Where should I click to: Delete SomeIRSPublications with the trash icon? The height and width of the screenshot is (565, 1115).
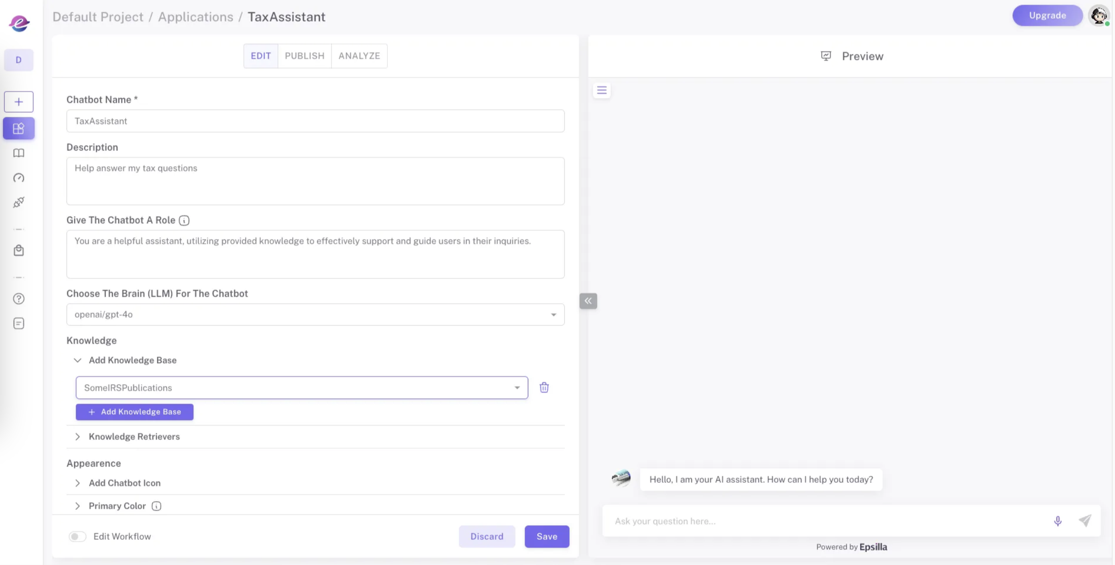544,387
